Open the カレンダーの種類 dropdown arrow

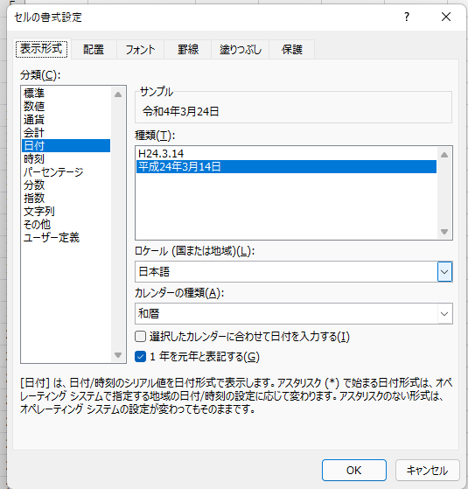(444, 313)
